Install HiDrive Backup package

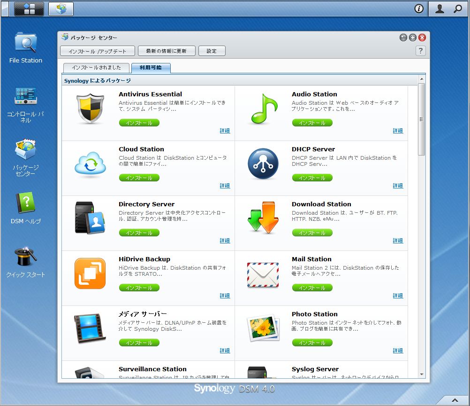click(x=139, y=288)
